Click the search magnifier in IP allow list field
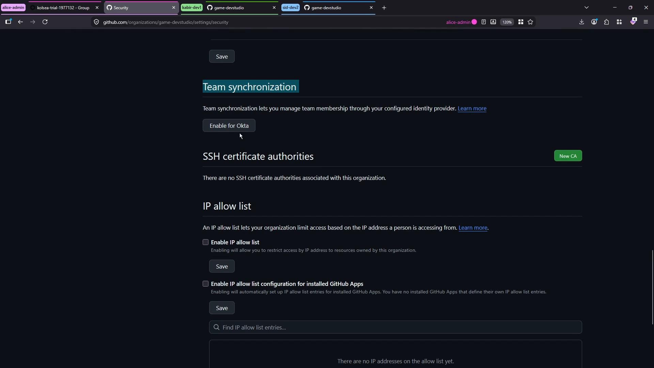This screenshot has height=368, width=654. click(216, 327)
